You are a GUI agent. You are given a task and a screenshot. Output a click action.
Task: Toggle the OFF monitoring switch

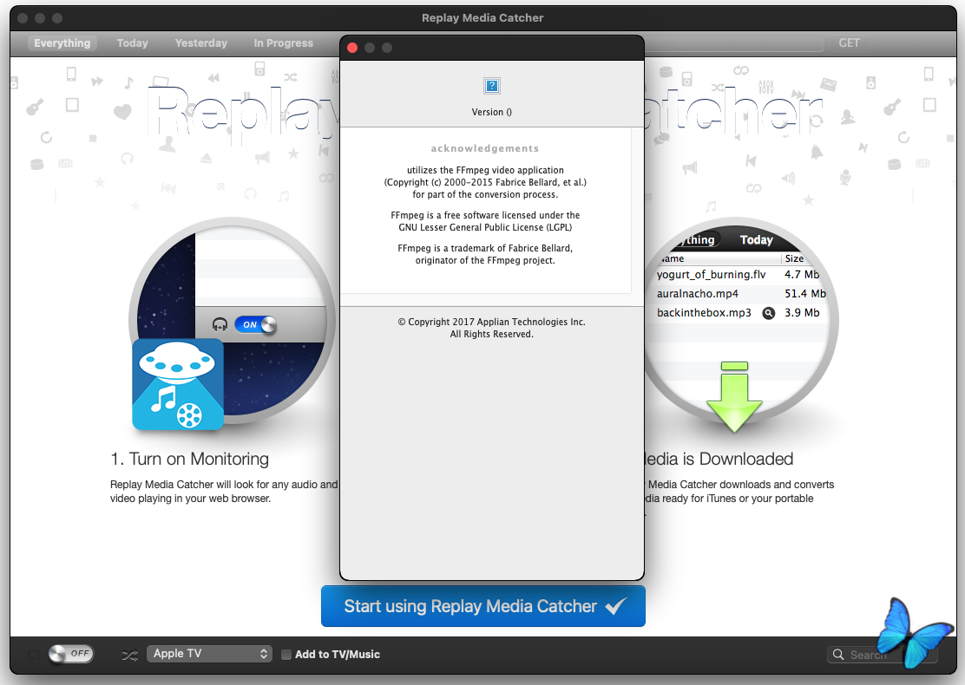tap(71, 654)
